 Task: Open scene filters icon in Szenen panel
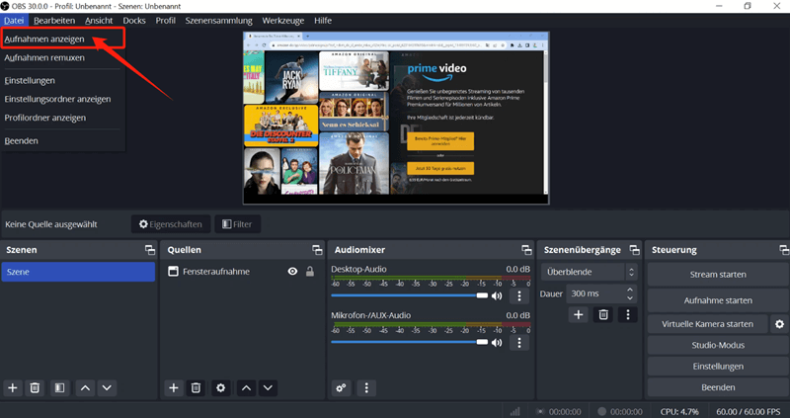pos(59,387)
